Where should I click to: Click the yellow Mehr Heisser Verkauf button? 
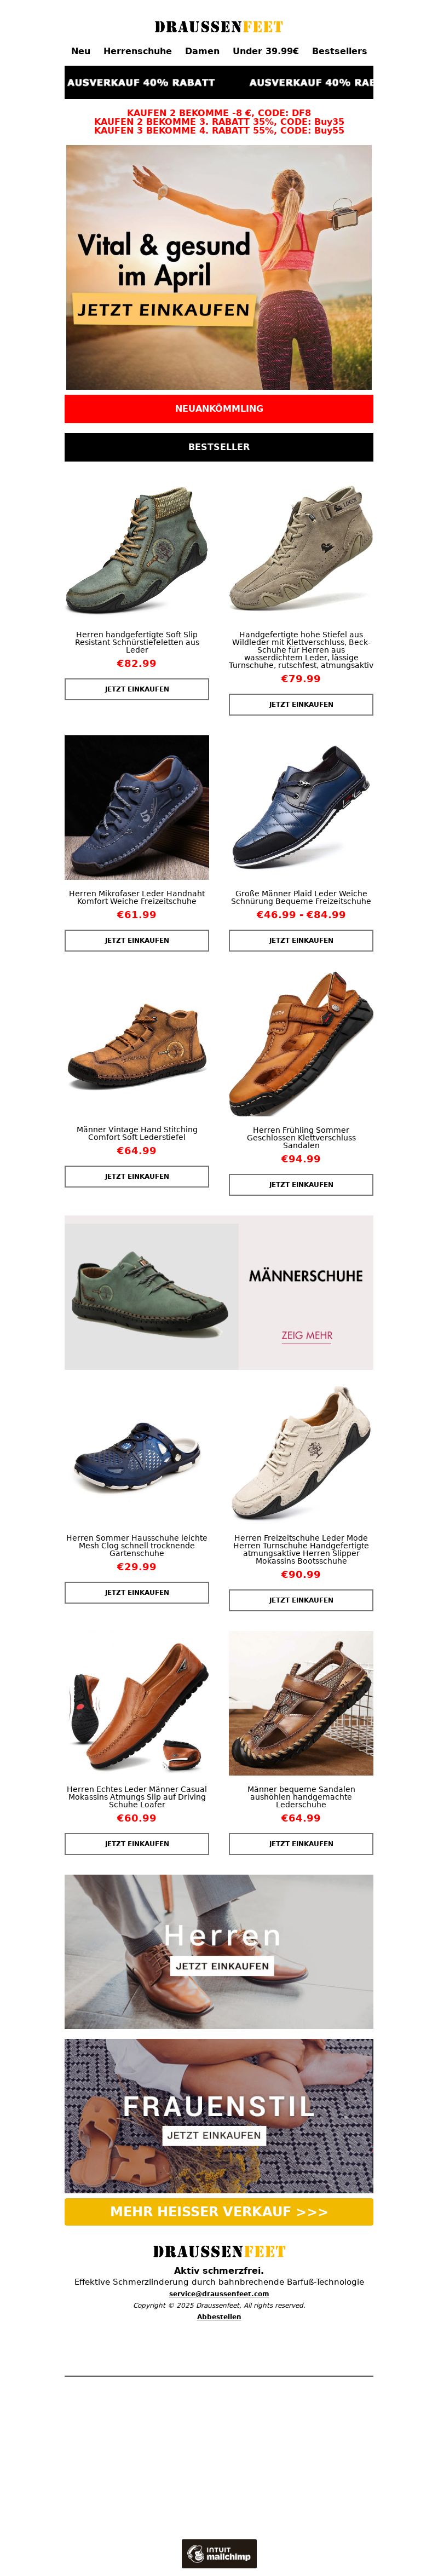pos(219,2211)
